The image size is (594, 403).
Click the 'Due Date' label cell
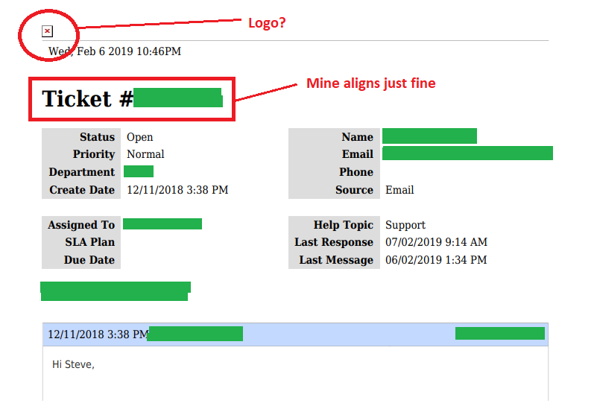point(81,260)
